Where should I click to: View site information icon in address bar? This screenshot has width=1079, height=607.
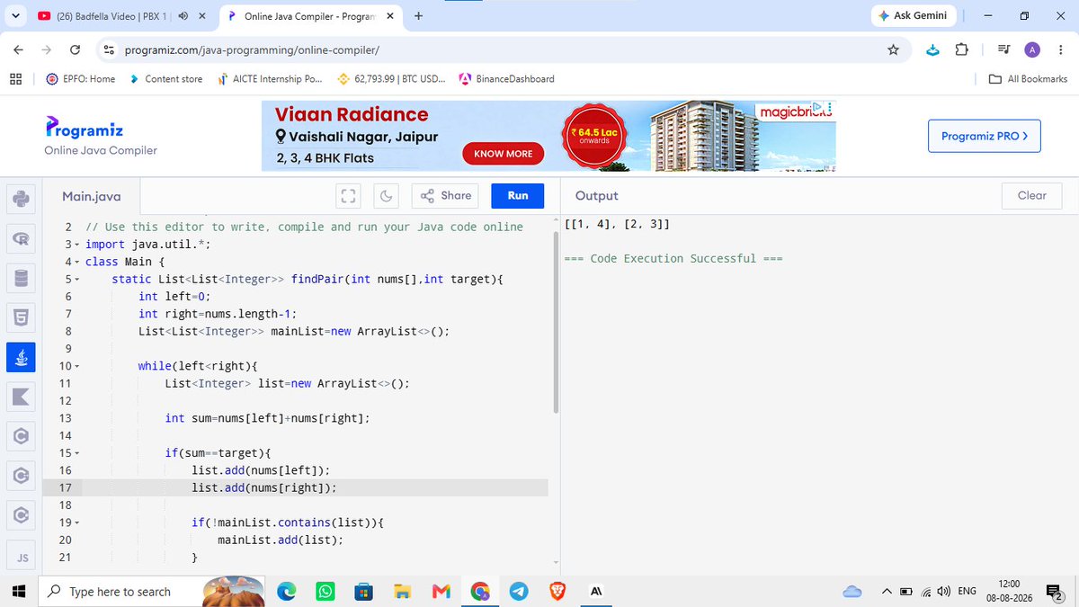[x=110, y=50]
